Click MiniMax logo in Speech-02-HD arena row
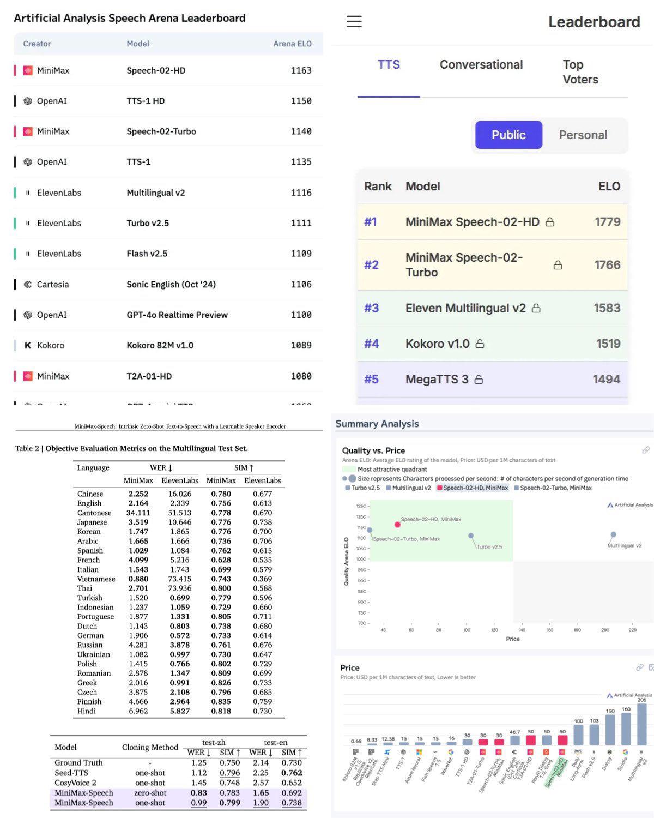This screenshot has width=654, height=818. pos(28,70)
